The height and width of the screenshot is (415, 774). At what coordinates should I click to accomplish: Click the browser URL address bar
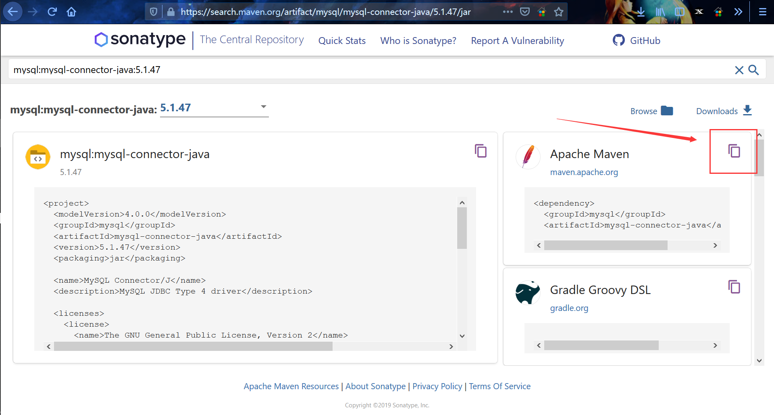coord(326,12)
